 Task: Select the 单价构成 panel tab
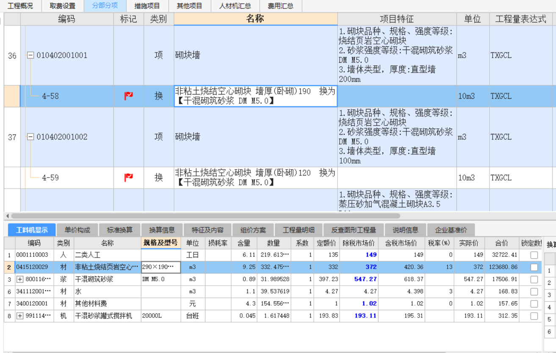pyautogui.click(x=77, y=230)
